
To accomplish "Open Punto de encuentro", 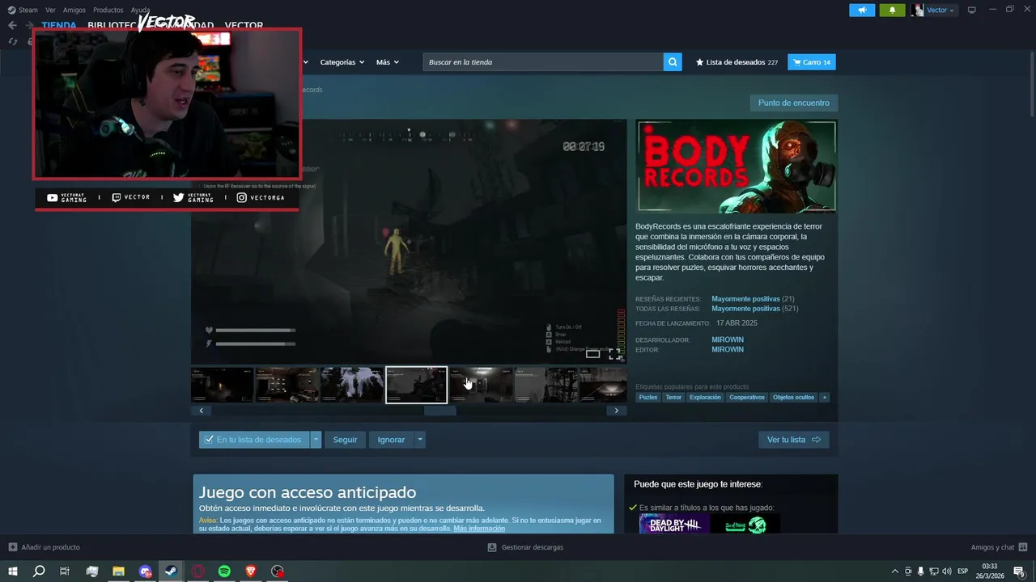I will [793, 103].
